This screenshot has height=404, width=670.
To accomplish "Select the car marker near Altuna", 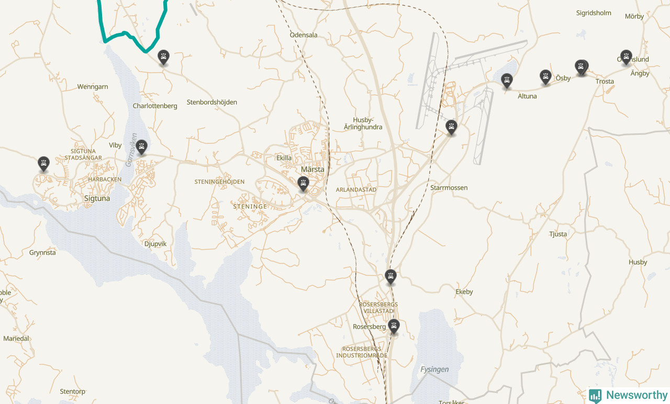I will coord(506,80).
